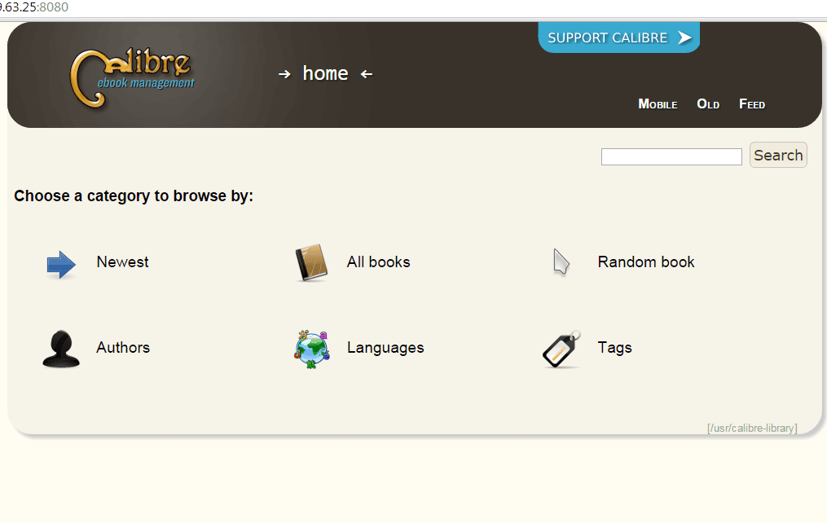
Task: Focus the search text field
Action: (671, 156)
